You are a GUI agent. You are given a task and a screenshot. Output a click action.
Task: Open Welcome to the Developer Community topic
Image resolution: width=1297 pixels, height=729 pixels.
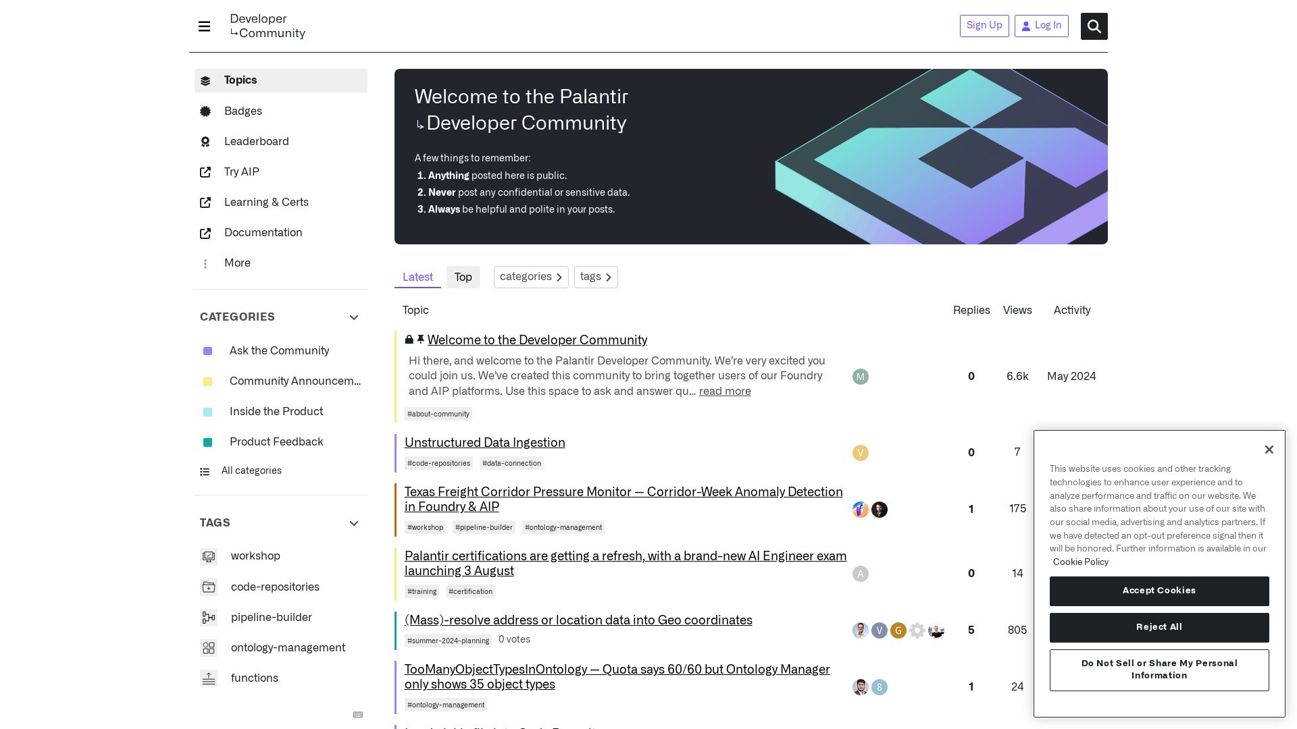coord(537,340)
